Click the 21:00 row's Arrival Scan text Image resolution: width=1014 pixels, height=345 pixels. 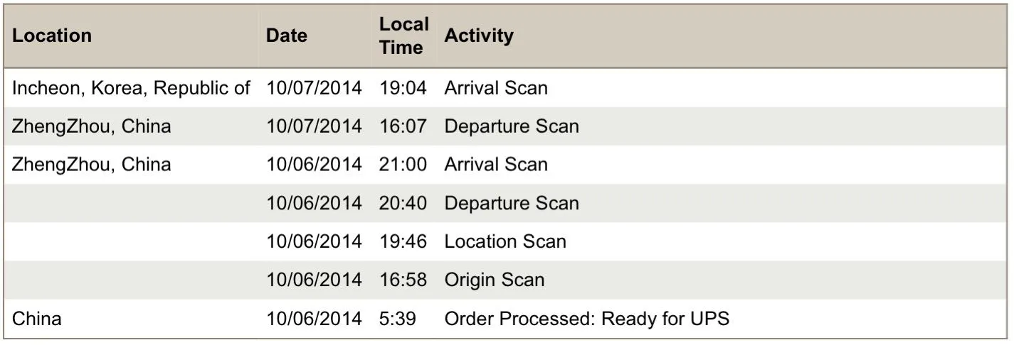pyautogui.click(x=496, y=165)
